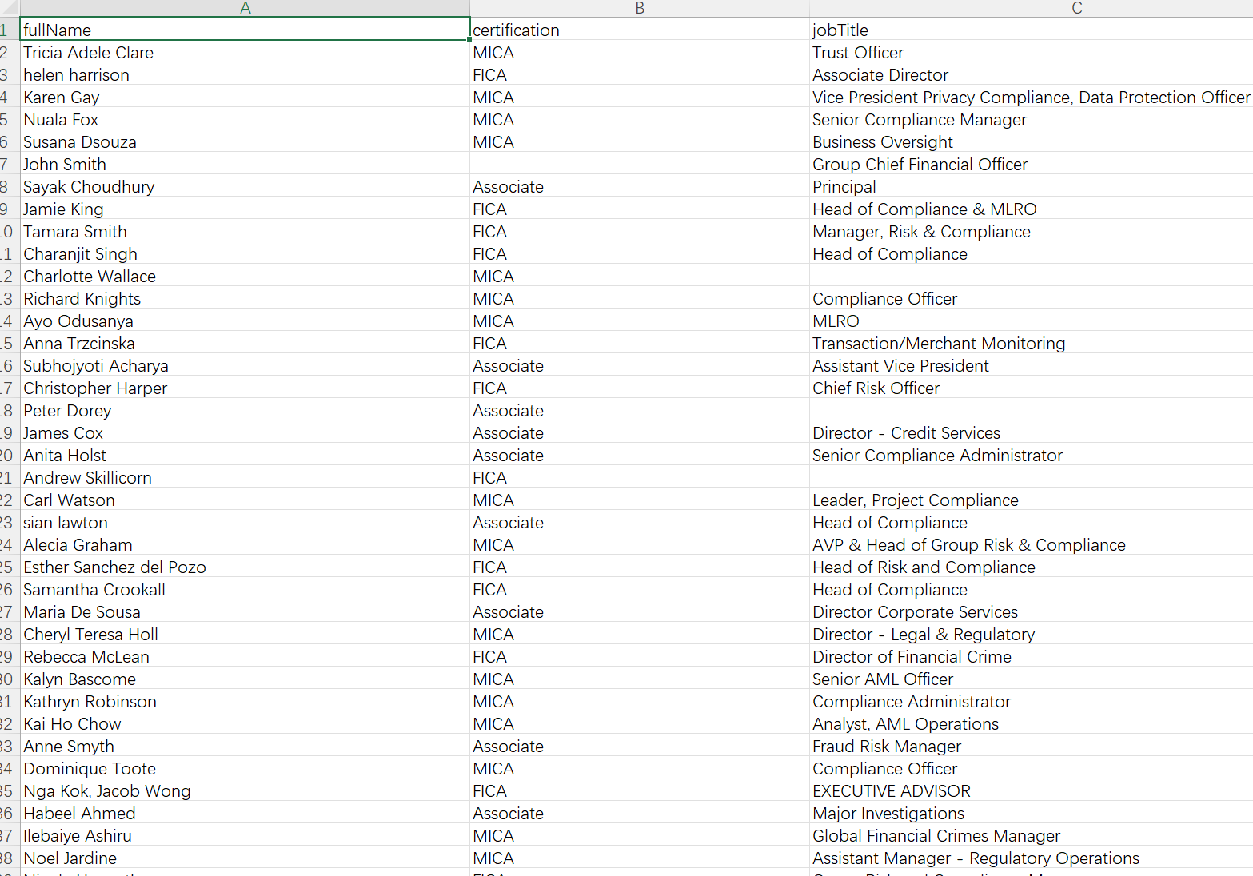Click Esther Sanchez del Pozo name cell
Viewport: 1253px width, 876px height.
coord(245,567)
